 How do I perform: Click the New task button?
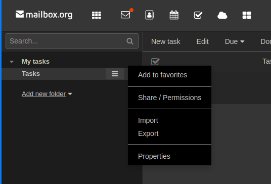[165, 41]
